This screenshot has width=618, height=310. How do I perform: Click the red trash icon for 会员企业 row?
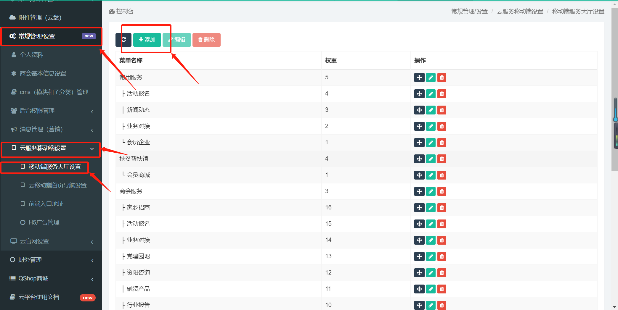point(442,143)
